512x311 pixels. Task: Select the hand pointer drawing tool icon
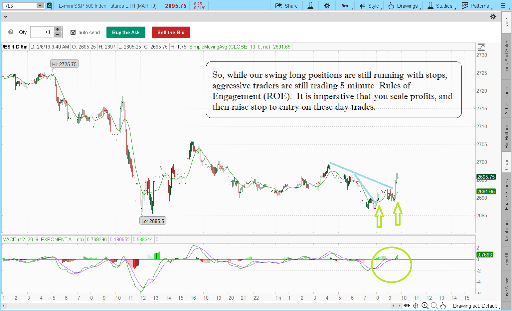click(443, 306)
